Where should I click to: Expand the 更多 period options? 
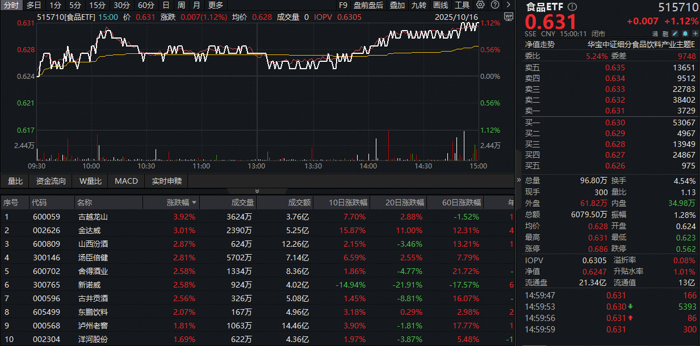point(216,5)
